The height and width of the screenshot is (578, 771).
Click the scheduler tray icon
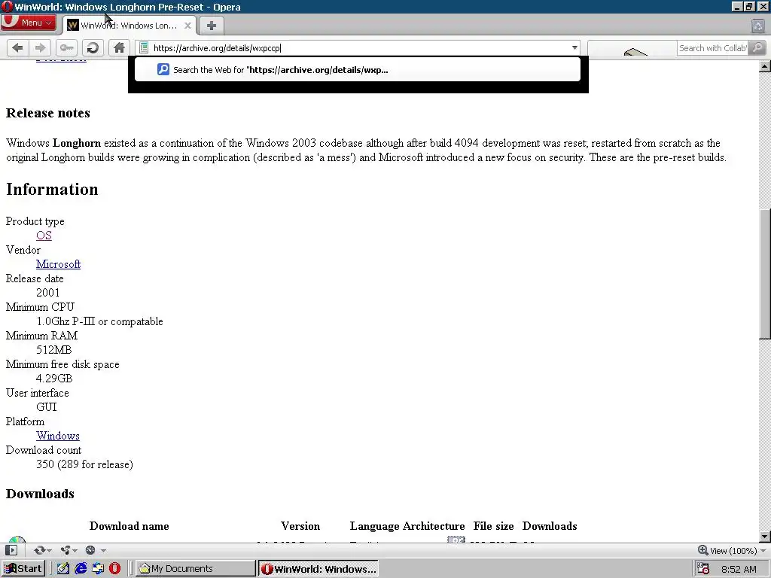[x=703, y=569]
